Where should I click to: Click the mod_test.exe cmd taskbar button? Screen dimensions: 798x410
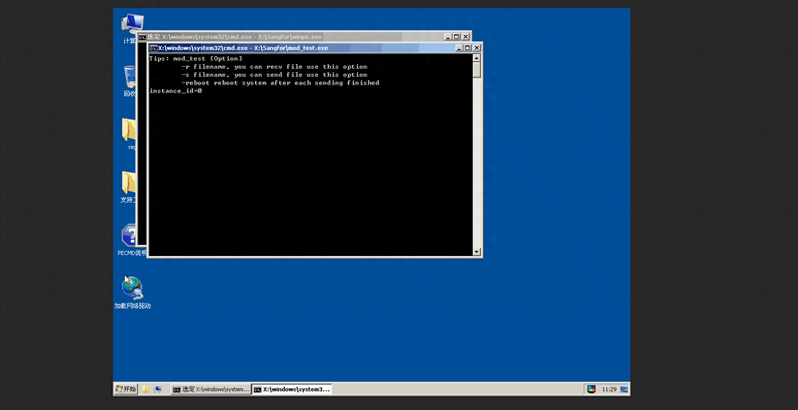[292, 389]
